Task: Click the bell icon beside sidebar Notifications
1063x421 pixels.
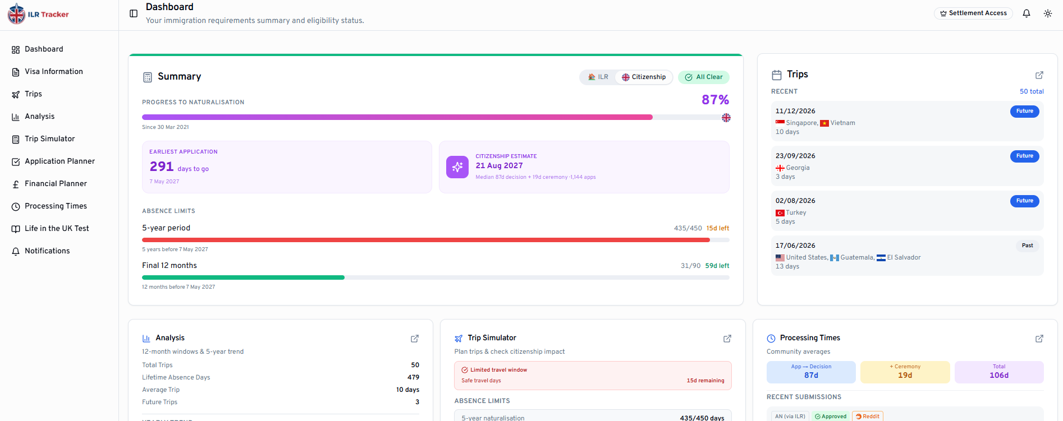Action: (16, 252)
